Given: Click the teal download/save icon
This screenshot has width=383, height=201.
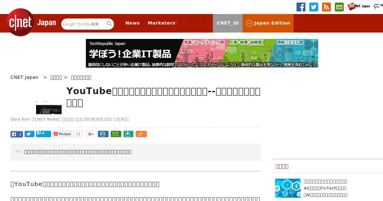Looking at the screenshot, I should coord(128,134).
